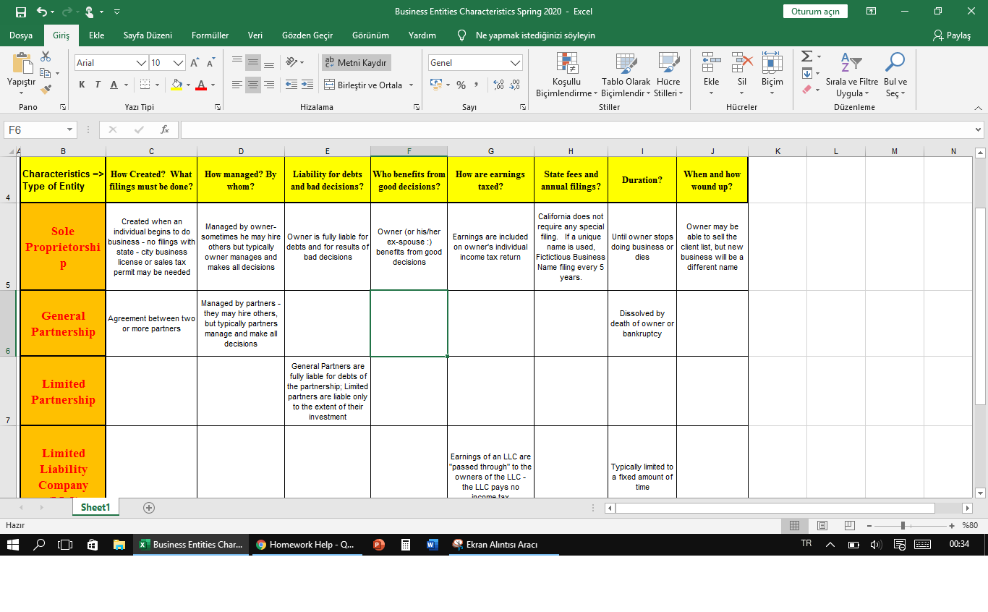
Task: Zoom in with the plus button
Action: [x=952, y=526]
